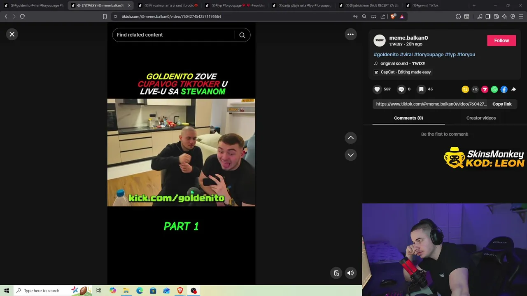Open comments via the speech bubble icon
Image resolution: width=527 pixels, height=296 pixels.
click(x=401, y=89)
